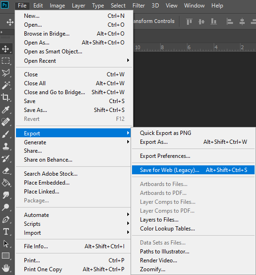This screenshot has width=256, height=275.
Task: Click Align left edges icon
Action: [x=230, y=22]
